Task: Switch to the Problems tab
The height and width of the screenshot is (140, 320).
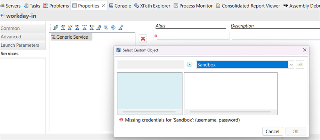Action: pyautogui.click(x=57, y=6)
